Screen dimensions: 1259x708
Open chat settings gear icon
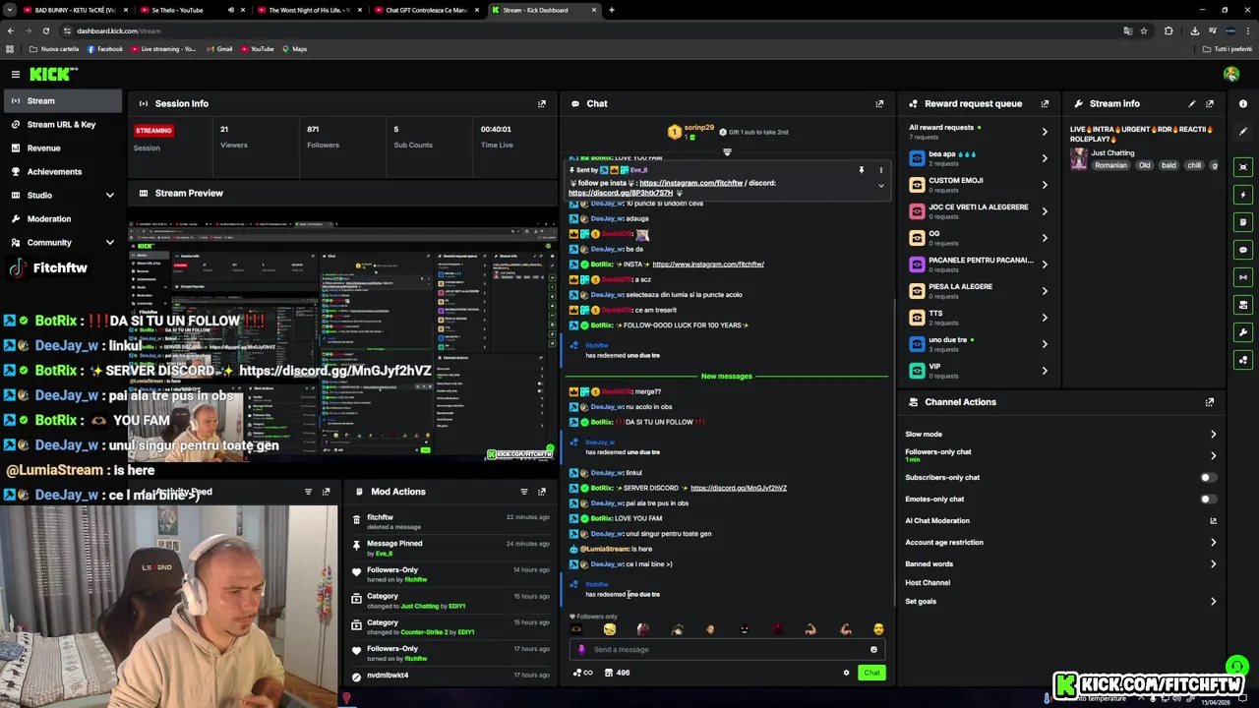846,673
